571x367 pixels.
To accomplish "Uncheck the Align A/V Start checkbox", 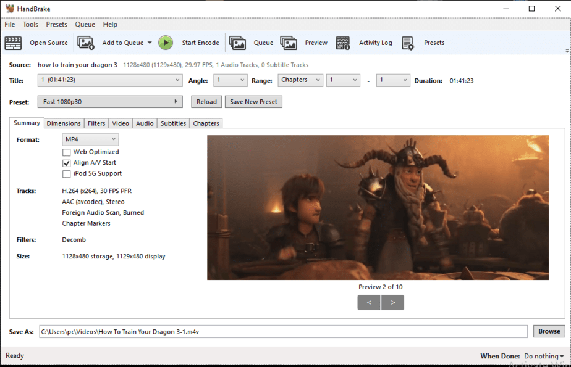I will 67,163.
